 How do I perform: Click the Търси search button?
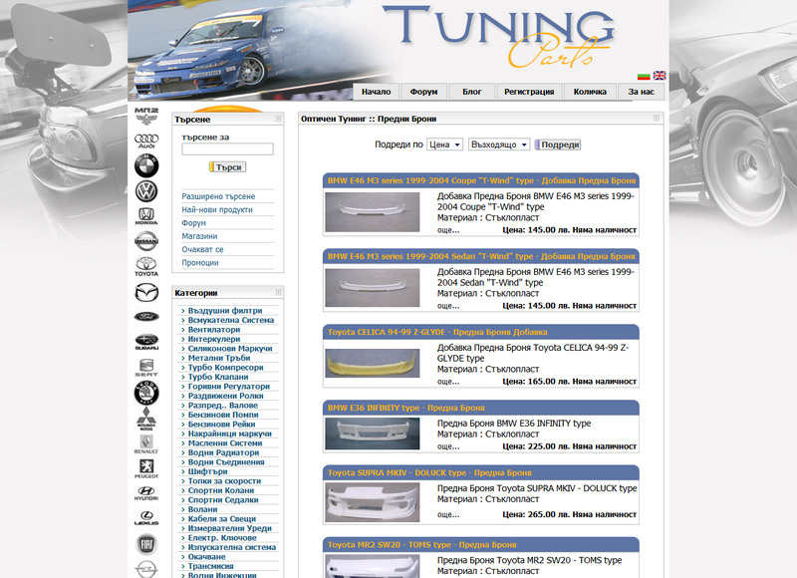point(227,166)
